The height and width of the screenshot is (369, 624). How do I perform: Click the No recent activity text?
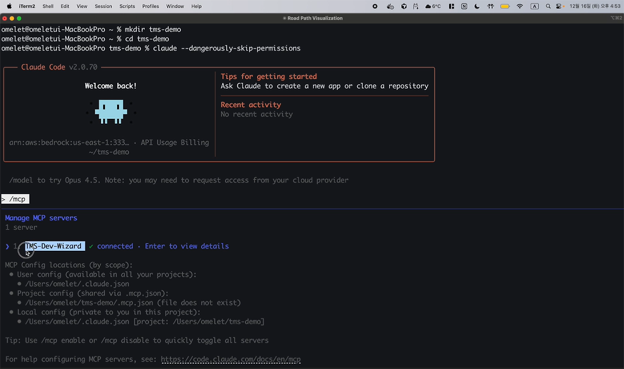coord(256,114)
